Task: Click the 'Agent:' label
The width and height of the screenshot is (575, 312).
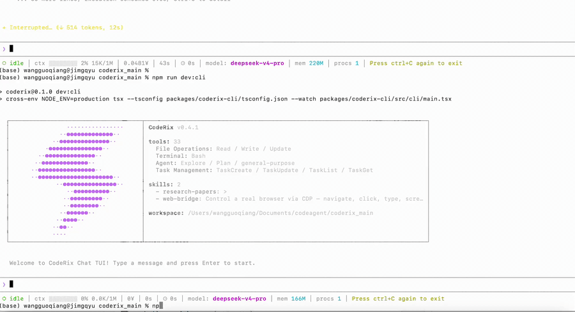Action: [166, 163]
